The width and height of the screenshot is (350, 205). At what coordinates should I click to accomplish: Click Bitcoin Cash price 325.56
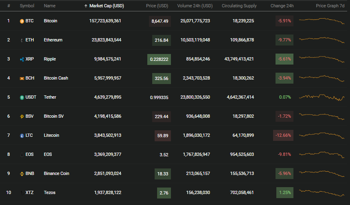162,78
